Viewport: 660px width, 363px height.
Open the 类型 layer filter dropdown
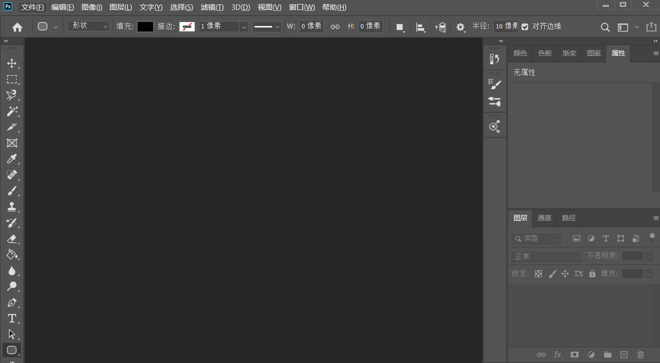pos(536,238)
